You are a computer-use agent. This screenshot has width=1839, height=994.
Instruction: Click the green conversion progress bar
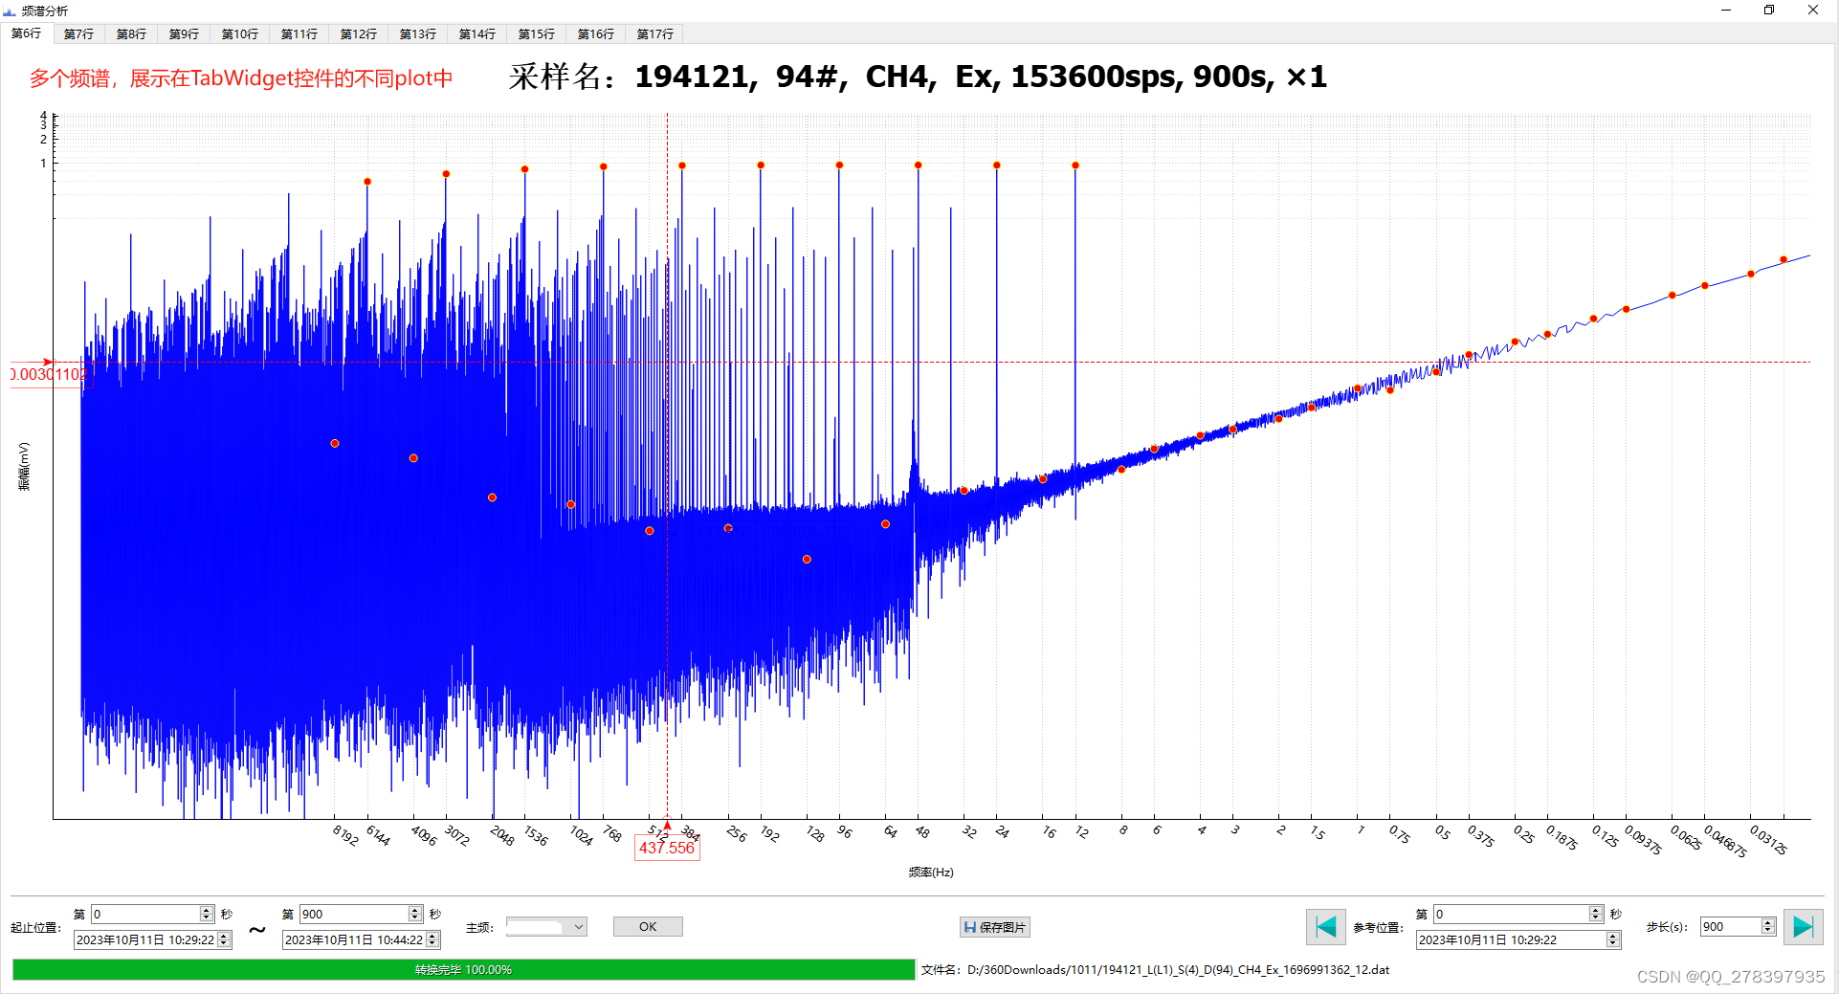pyautogui.click(x=459, y=969)
